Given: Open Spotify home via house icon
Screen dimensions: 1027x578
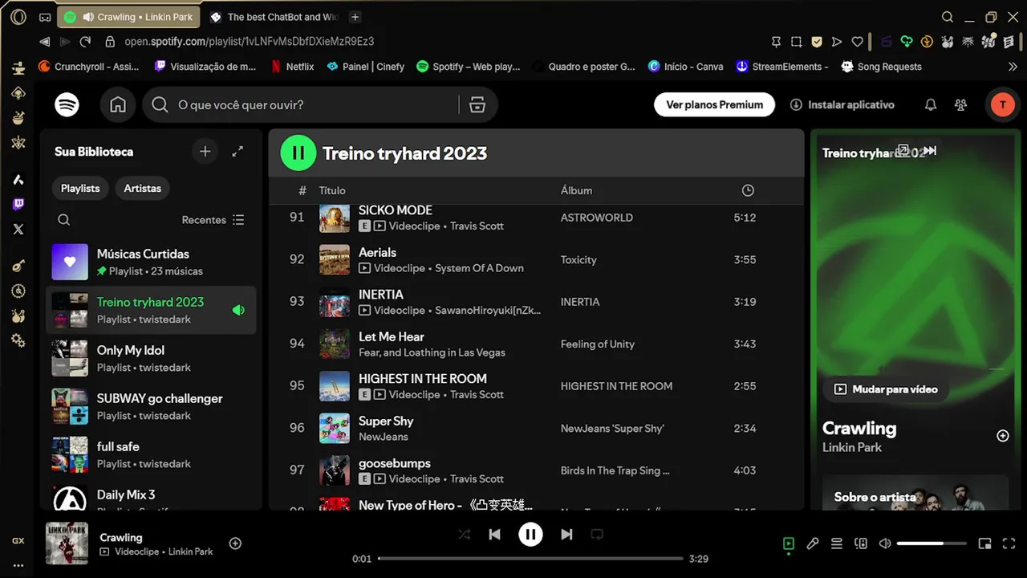Looking at the screenshot, I should tap(118, 105).
